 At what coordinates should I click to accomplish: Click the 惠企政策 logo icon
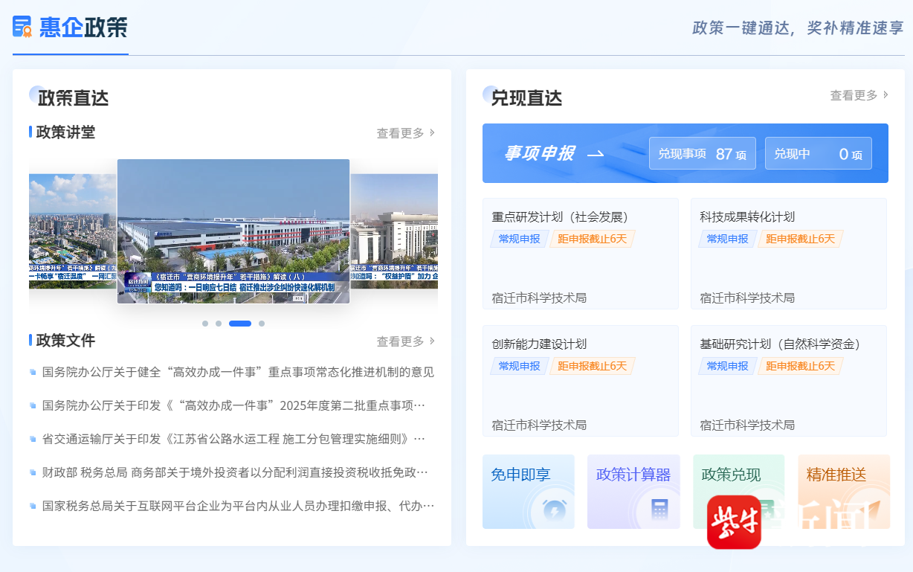(22, 27)
